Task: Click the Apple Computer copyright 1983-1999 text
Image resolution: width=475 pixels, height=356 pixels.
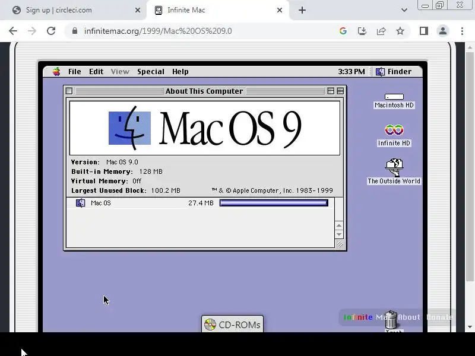Action: click(x=272, y=190)
